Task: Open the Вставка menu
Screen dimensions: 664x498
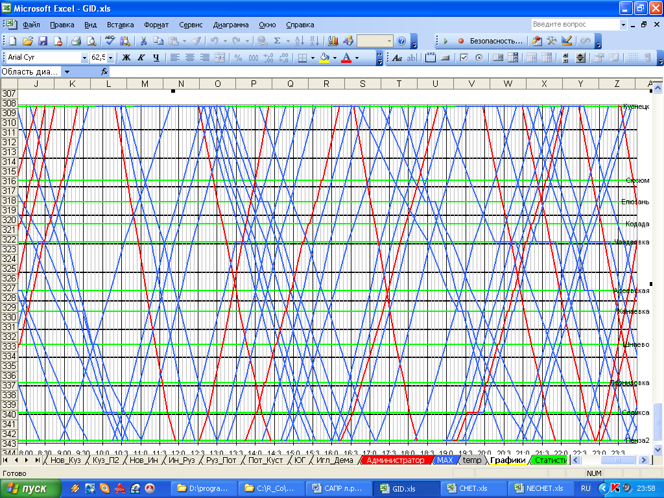Action: 120,25
